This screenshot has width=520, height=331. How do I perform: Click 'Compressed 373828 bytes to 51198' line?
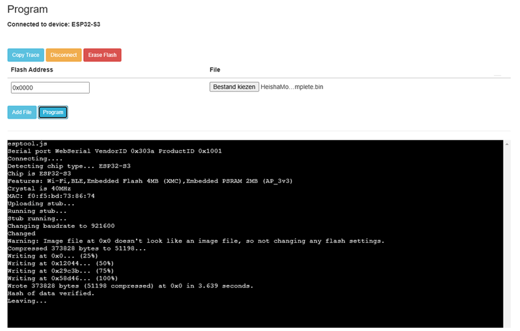pyautogui.click(x=77, y=249)
